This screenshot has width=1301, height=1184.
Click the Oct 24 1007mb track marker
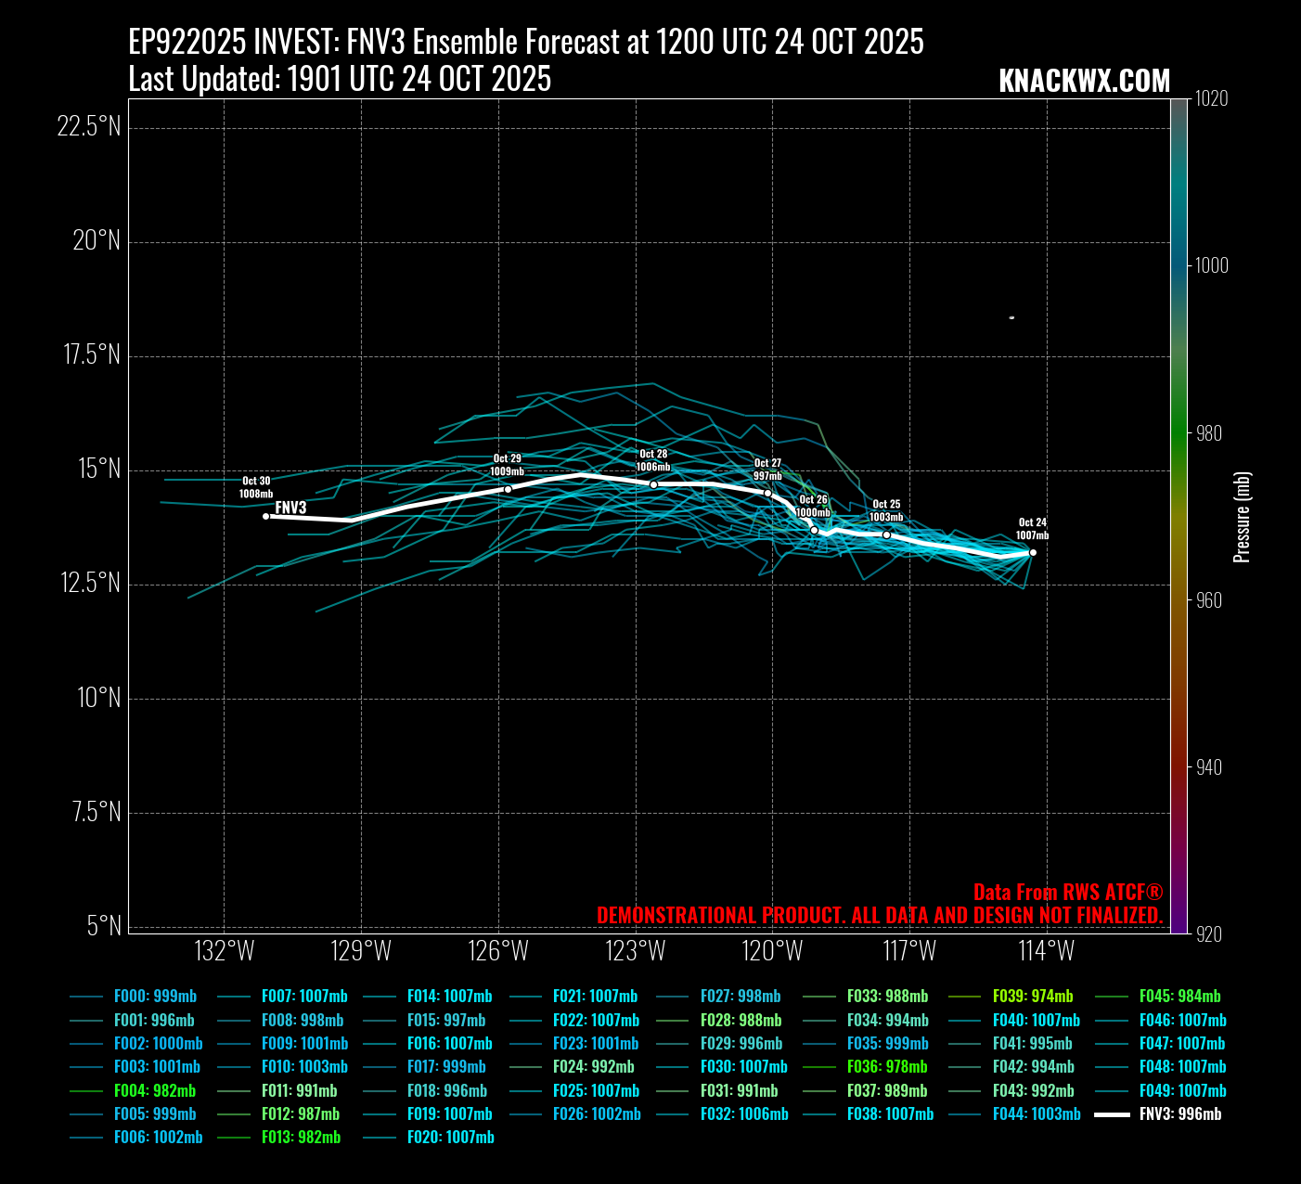pyautogui.click(x=1033, y=553)
